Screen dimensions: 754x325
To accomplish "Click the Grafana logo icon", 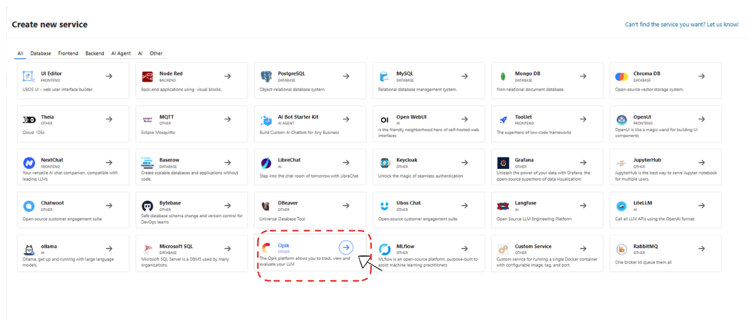I will point(502,162).
